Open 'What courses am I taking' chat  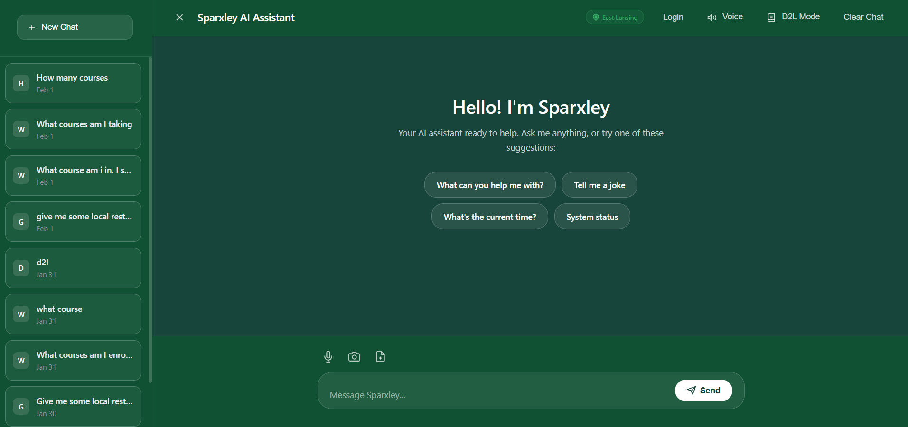tap(73, 129)
